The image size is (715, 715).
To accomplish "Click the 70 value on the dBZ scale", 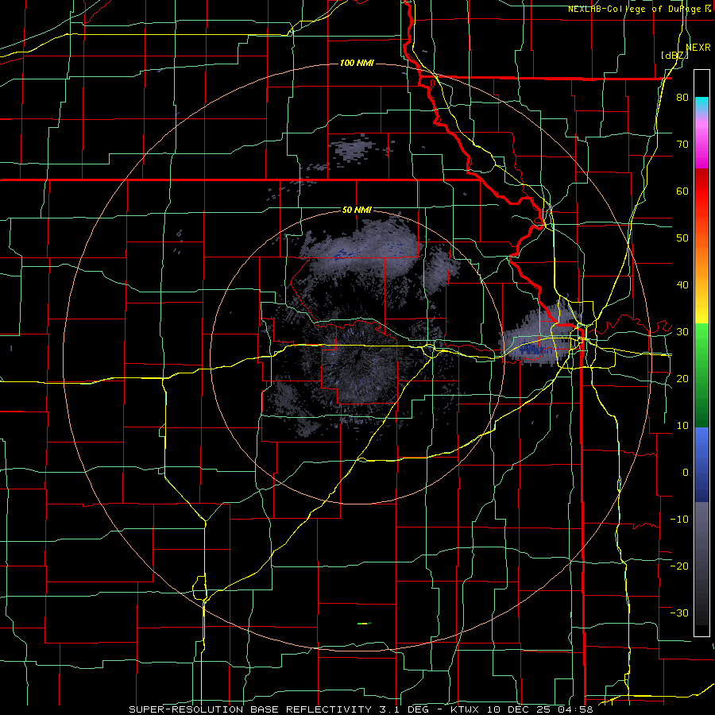I will tap(682, 145).
